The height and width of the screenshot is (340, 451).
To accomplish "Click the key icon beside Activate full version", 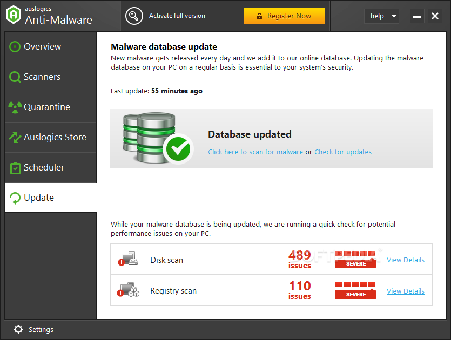I will pyautogui.click(x=134, y=16).
